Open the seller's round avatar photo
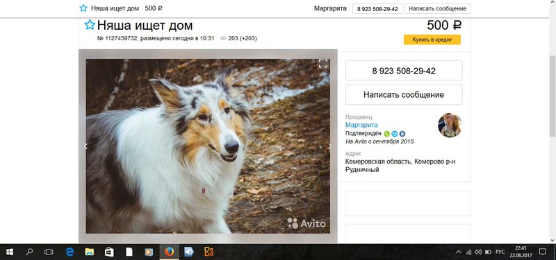The height and width of the screenshot is (260, 556). click(450, 125)
